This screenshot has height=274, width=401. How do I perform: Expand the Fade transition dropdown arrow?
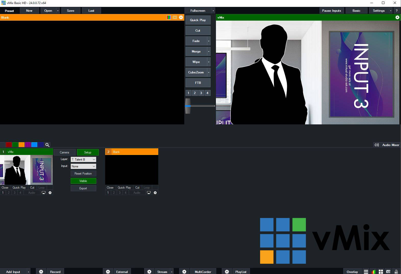pyautogui.click(x=209, y=41)
